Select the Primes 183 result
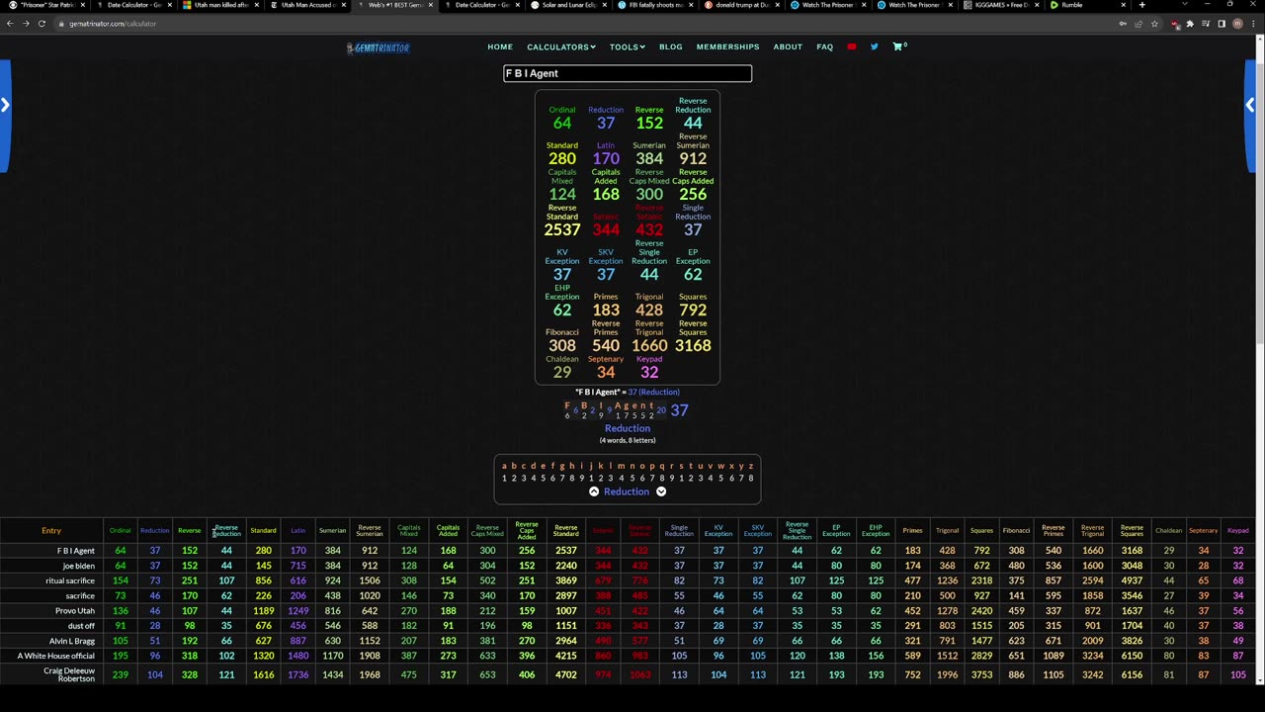This screenshot has height=712, width=1265. click(606, 306)
